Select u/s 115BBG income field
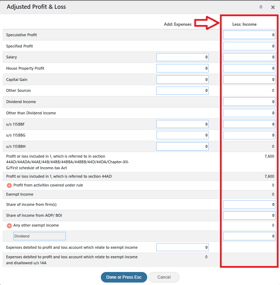The width and height of the screenshot is (280, 285). [x=249, y=135]
